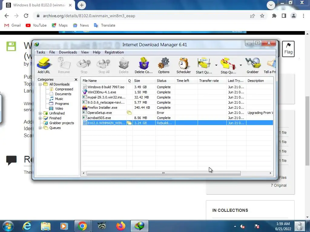Image resolution: width=310 pixels, height=232 pixels.
Task: Select mypal-29.3.0.win32 download row
Action: tap(177, 97)
